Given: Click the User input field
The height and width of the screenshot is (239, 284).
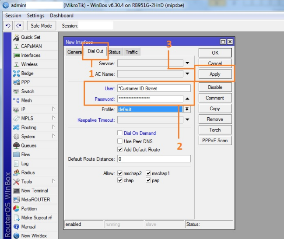Looking at the screenshot, I should [x=154, y=88].
